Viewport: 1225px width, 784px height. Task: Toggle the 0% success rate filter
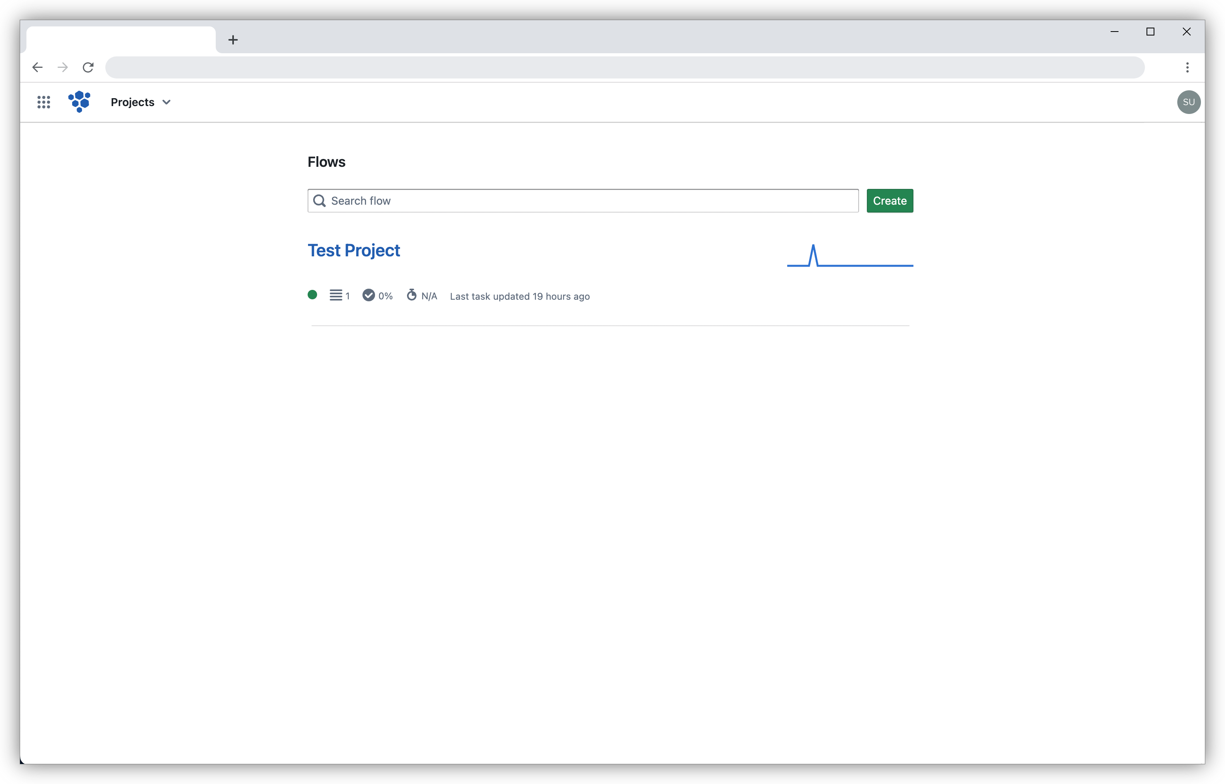coord(379,295)
